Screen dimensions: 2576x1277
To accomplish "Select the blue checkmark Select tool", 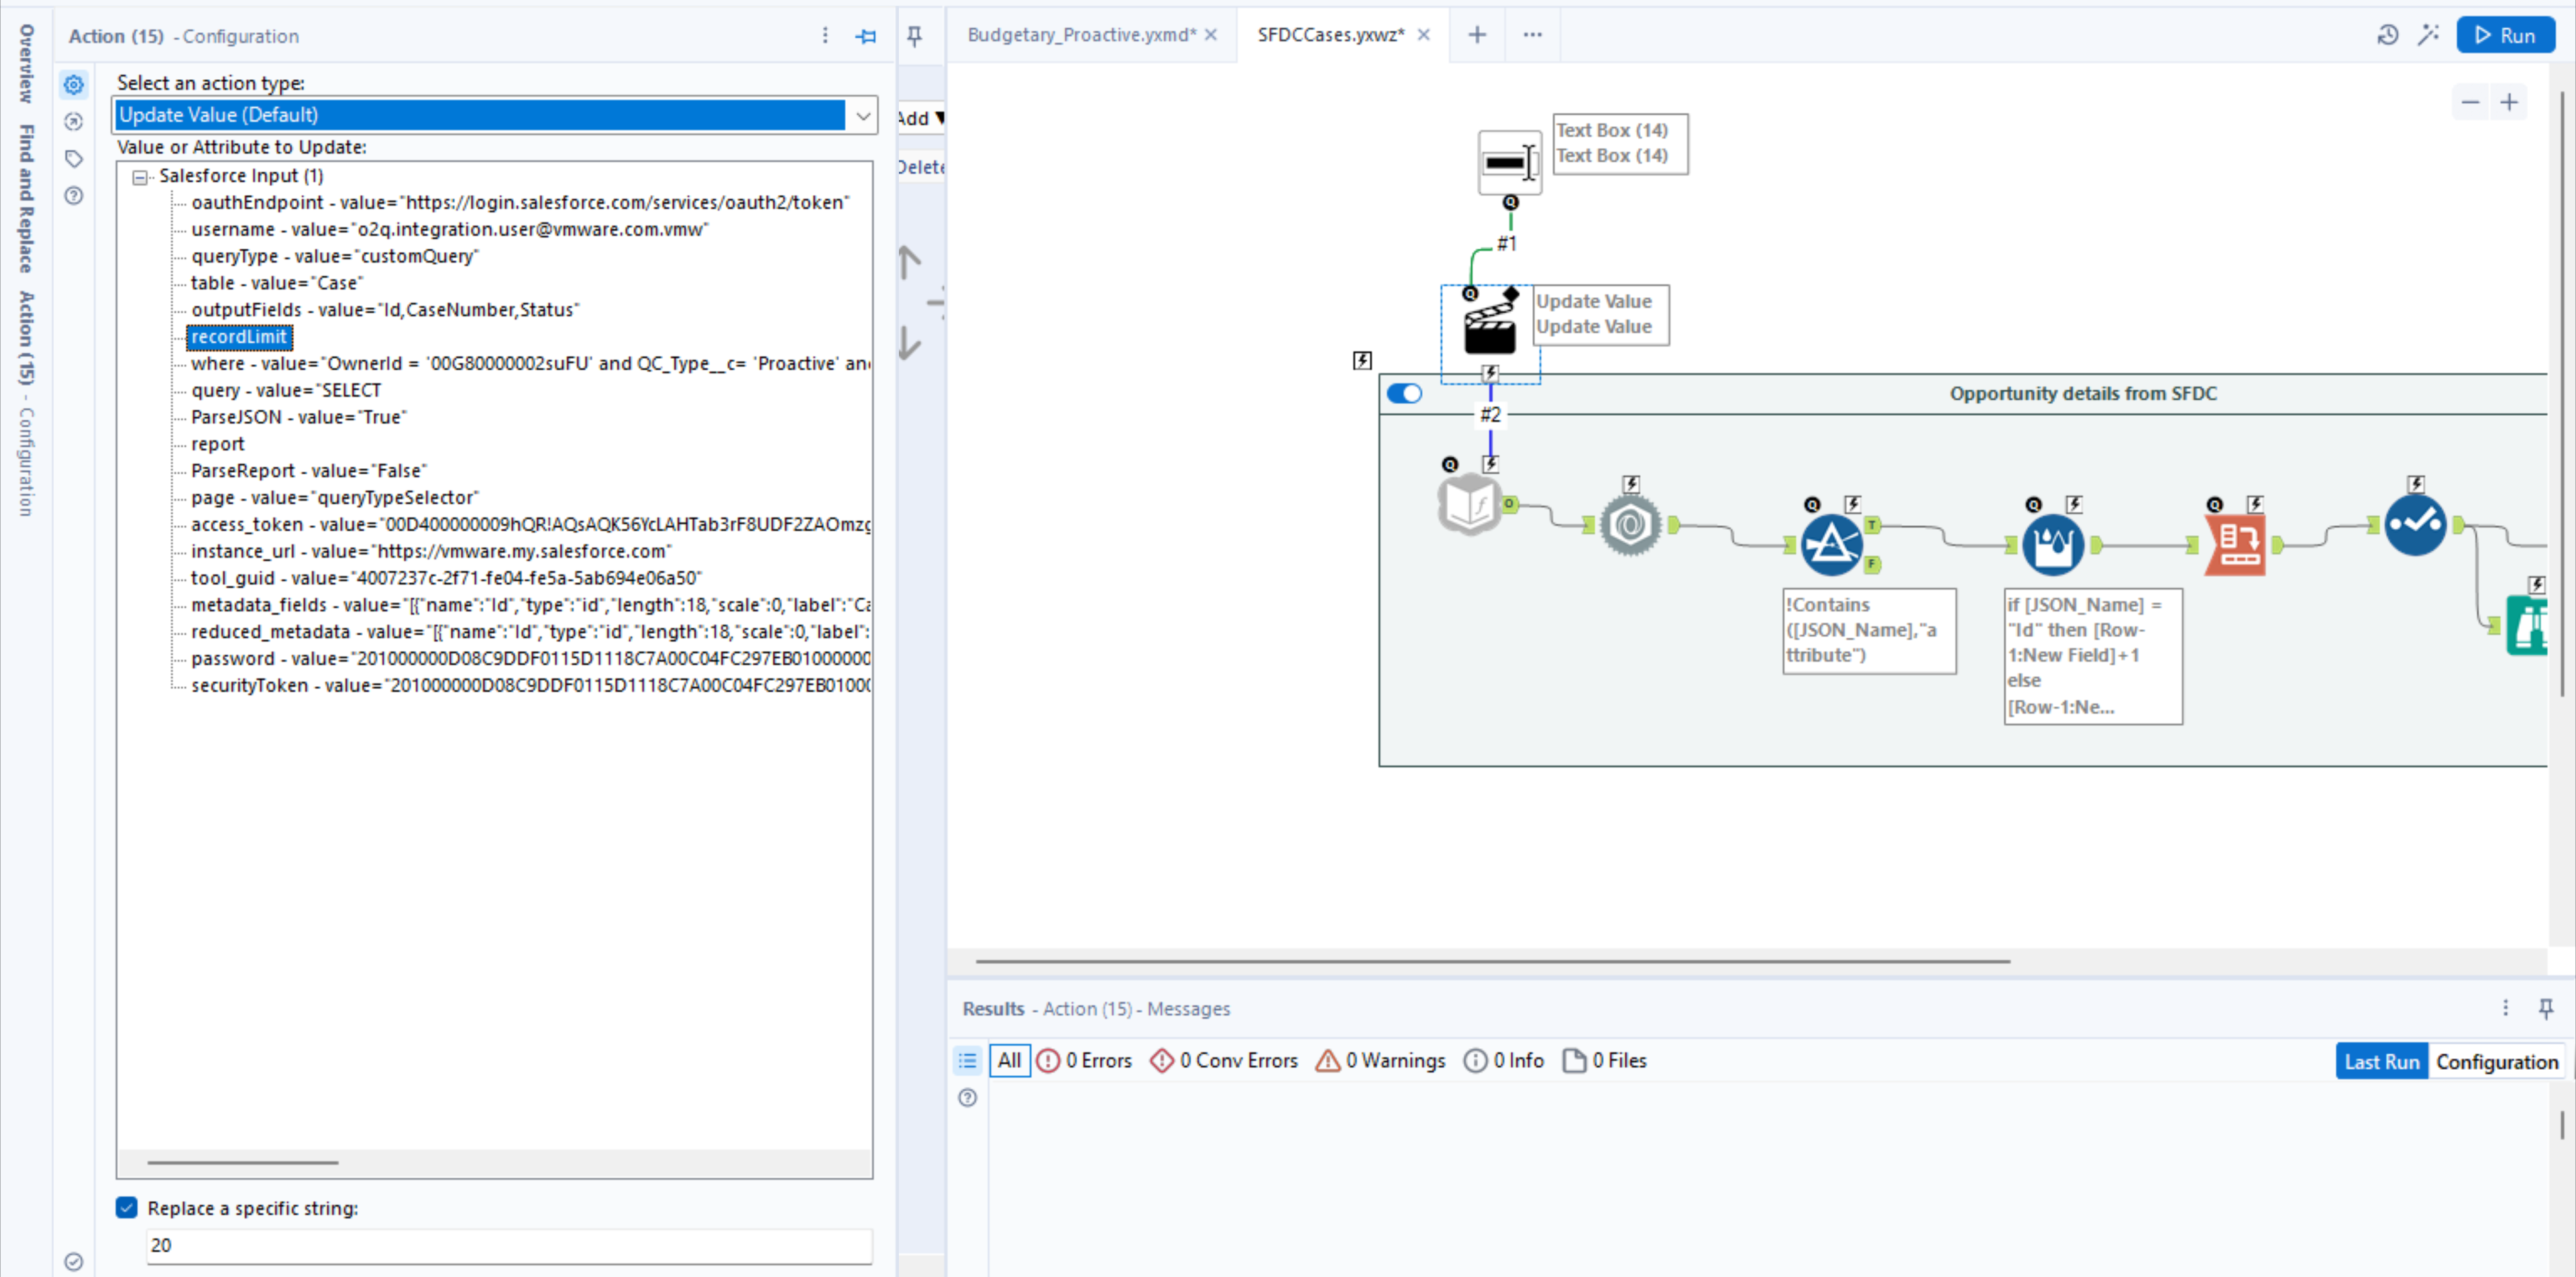I will click(x=2415, y=525).
